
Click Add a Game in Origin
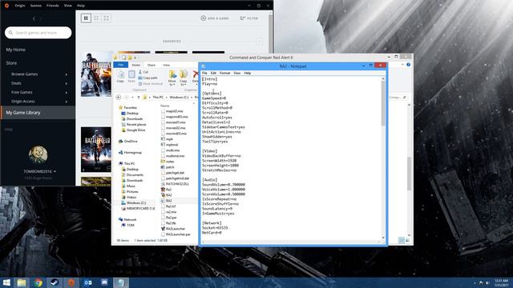pos(215,18)
